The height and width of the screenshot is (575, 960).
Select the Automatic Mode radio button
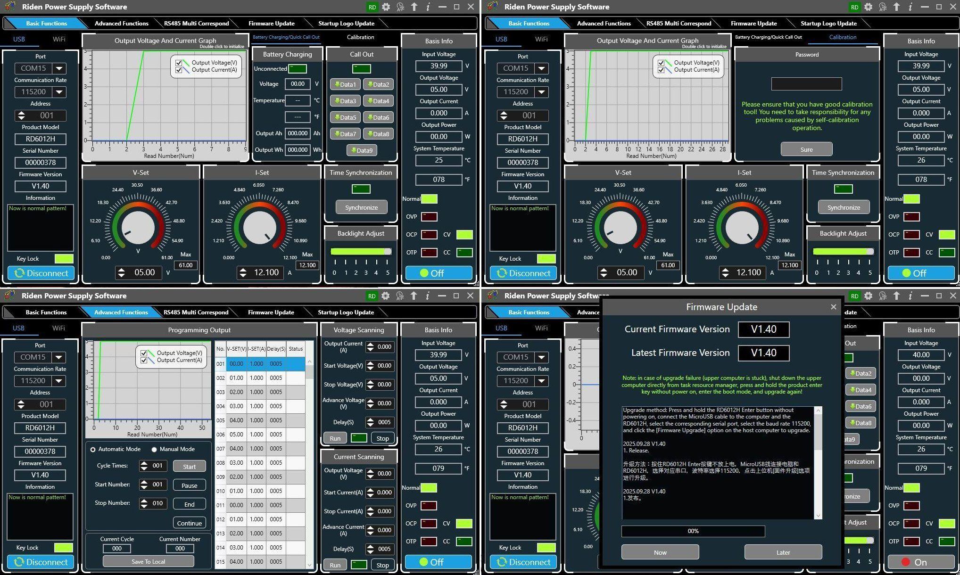pyautogui.click(x=93, y=450)
